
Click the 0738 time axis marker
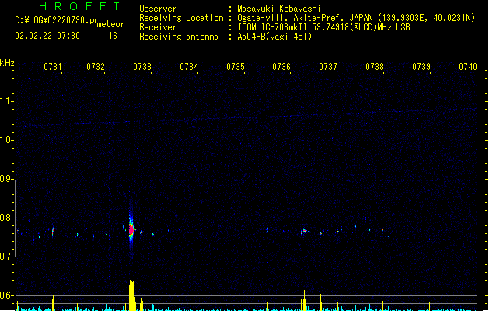tap(375, 67)
